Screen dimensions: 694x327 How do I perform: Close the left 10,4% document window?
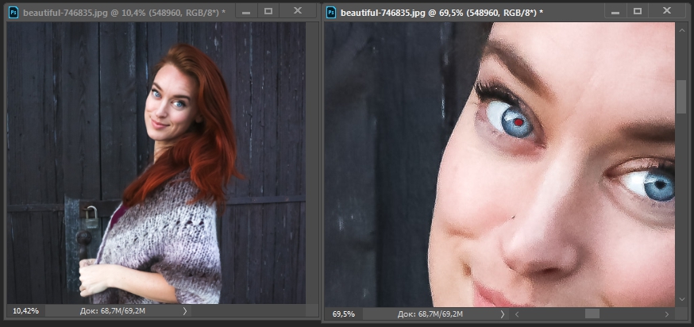coord(298,11)
